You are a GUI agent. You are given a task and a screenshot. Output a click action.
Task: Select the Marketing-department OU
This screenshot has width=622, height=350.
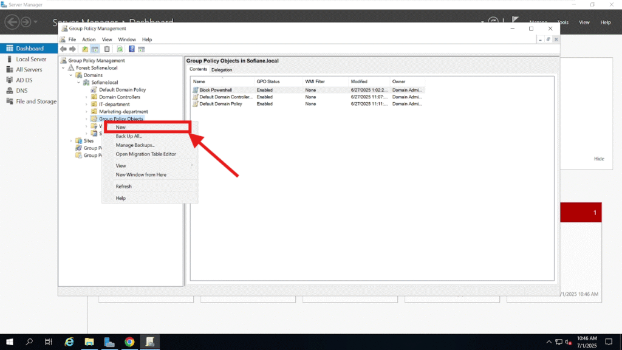pos(123,112)
